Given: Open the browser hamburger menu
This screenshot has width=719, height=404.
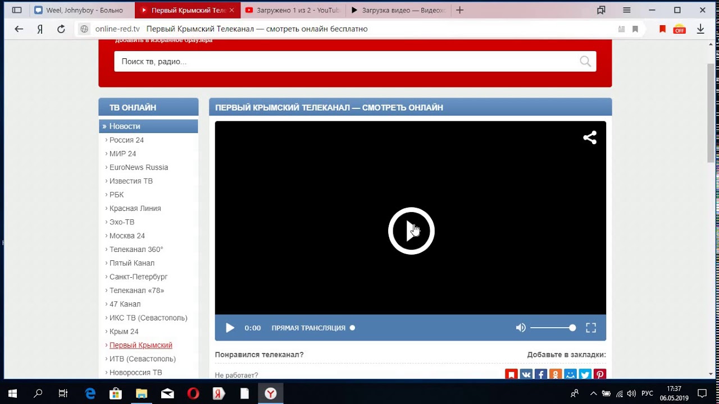Looking at the screenshot, I should click(627, 10).
